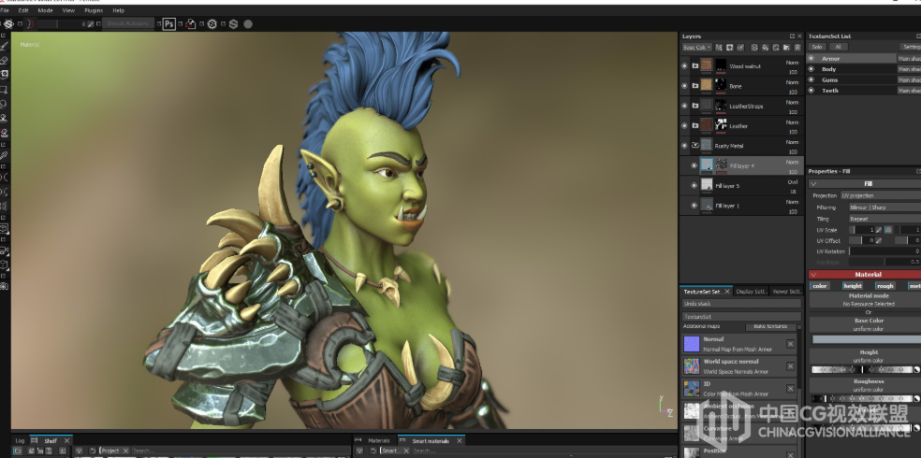921x458 pixels.
Task: Open the Bilinear | Sharp filtering dropdown
Action: pos(884,207)
